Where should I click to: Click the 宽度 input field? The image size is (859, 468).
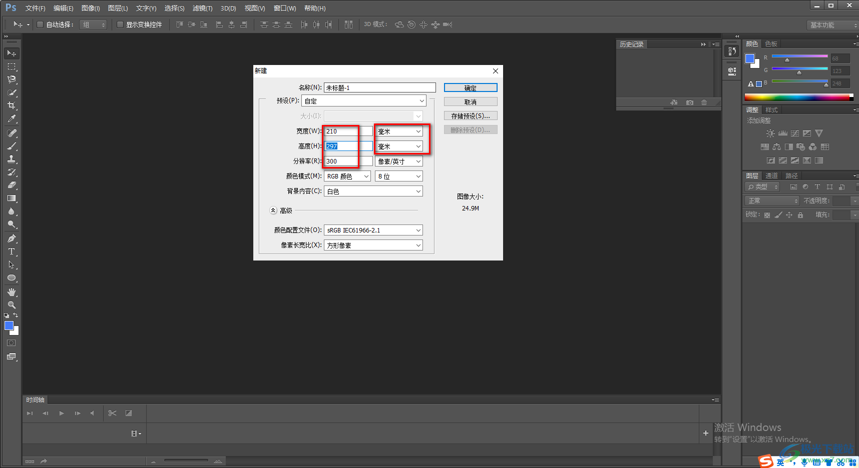pyautogui.click(x=348, y=131)
